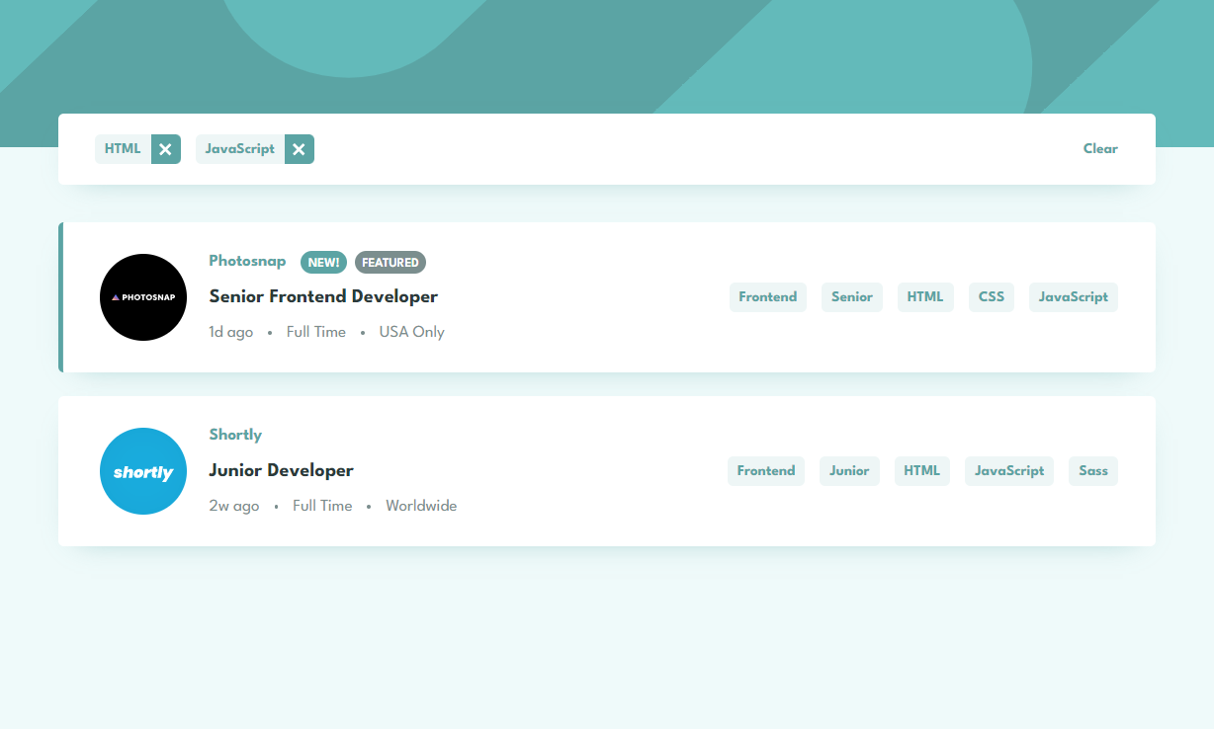Click the Shortly company logo
Viewport: 1214px width, 729px height.
143,471
